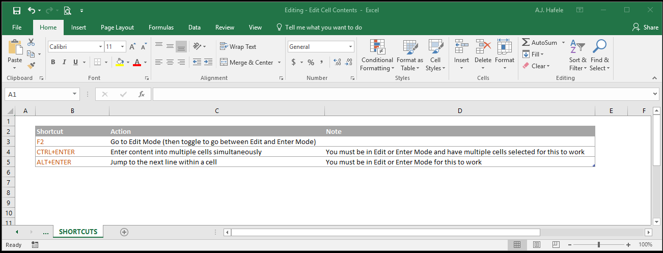The width and height of the screenshot is (663, 253).
Task: Open Find & Select magnifier
Action: click(x=600, y=55)
